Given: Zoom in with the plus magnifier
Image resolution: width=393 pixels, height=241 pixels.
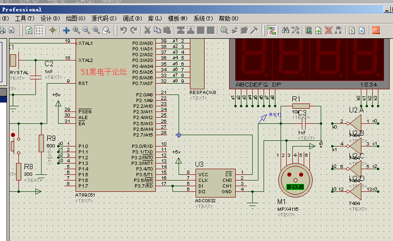Looking at the screenshot, I should [x=76, y=30].
